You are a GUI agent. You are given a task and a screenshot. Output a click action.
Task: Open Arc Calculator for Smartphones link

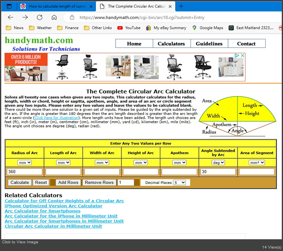[x=42, y=211]
